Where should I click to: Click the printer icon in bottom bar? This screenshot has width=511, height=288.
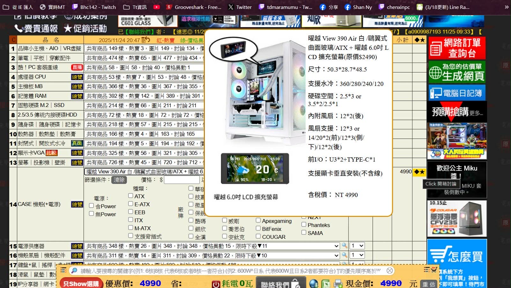coord(338,284)
